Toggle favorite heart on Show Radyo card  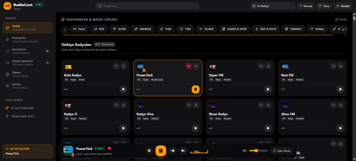point(261,105)
